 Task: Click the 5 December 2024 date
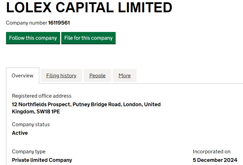click(x=215, y=160)
